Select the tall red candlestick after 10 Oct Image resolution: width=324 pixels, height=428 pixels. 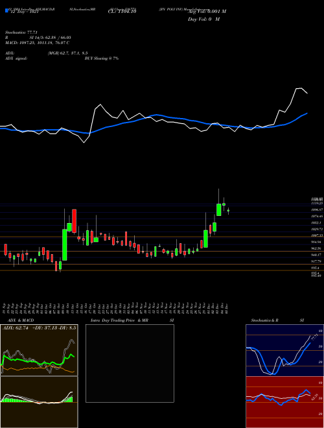(x=74, y=221)
